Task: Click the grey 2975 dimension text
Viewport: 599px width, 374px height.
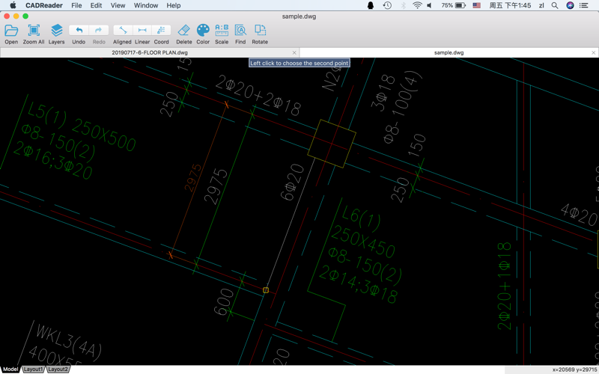Action: click(x=216, y=186)
